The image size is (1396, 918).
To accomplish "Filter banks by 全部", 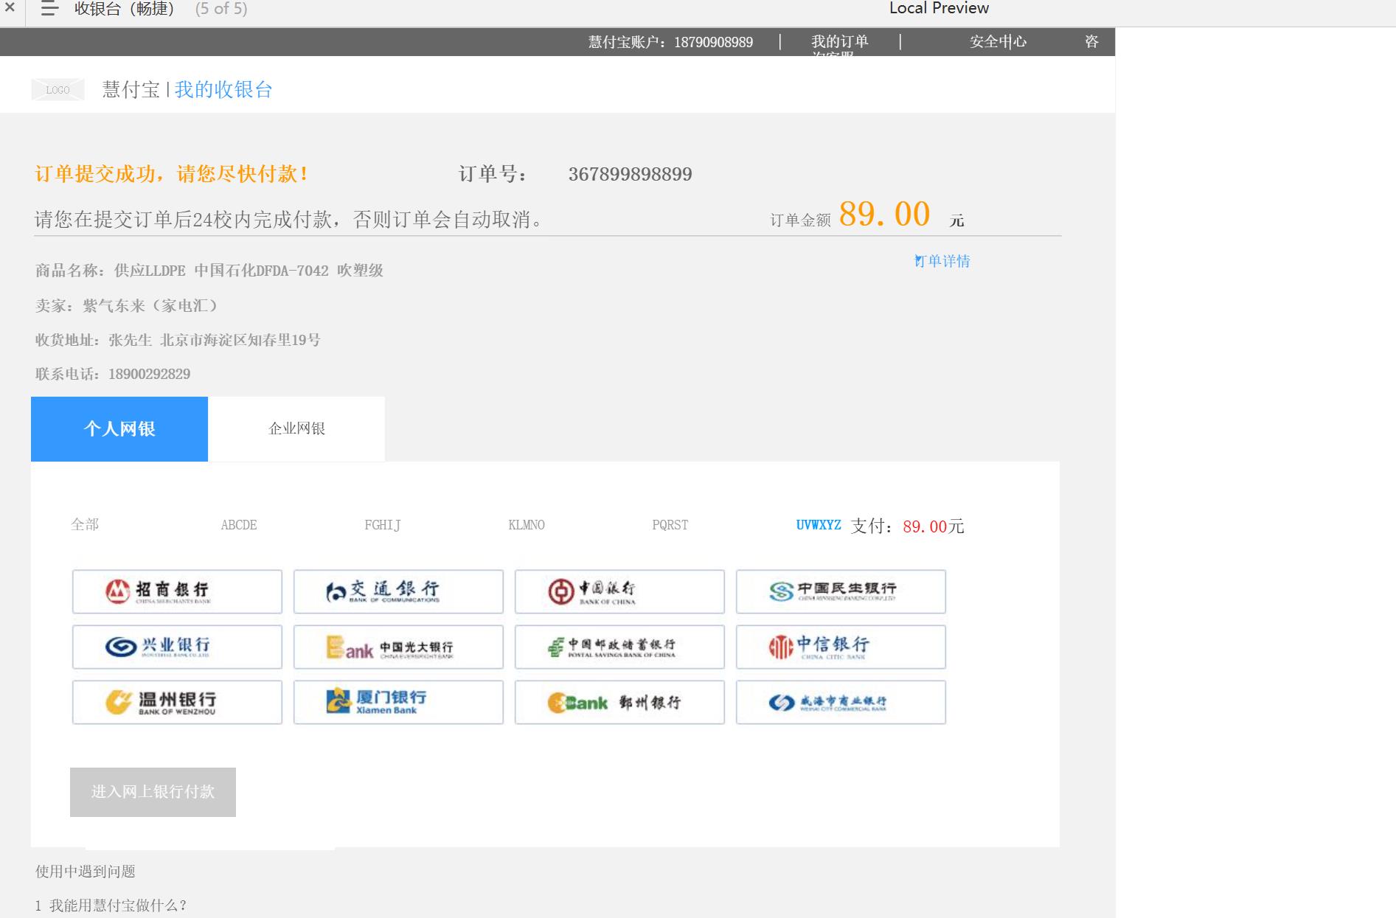I will click(x=85, y=524).
